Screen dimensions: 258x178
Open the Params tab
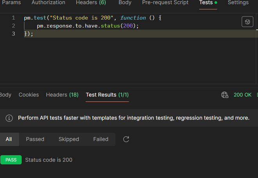click(12, 3)
